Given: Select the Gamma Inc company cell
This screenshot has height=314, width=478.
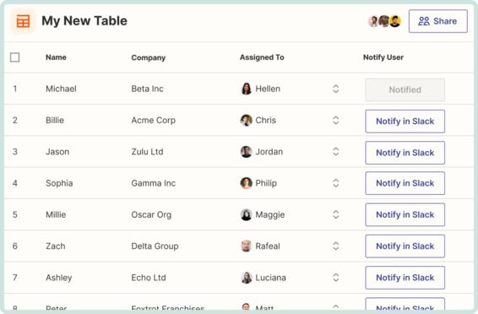Looking at the screenshot, I should point(154,183).
